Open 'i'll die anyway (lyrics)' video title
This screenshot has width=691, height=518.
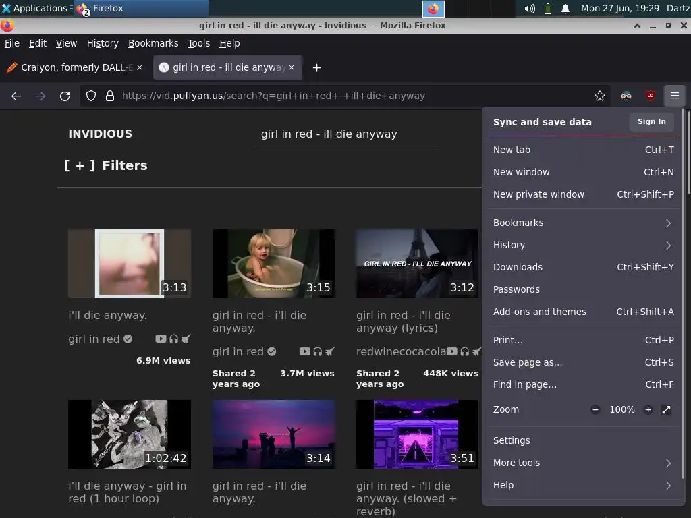404,322
